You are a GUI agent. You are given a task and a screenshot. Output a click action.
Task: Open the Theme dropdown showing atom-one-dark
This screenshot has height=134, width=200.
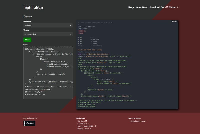48,34
